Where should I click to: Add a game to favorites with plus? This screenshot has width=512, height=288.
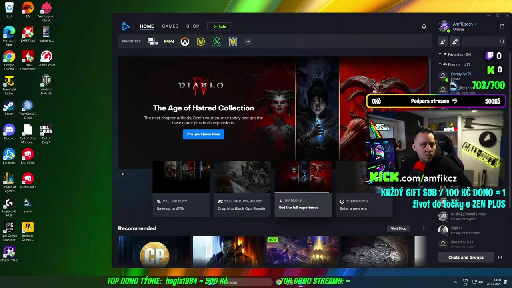(248, 42)
